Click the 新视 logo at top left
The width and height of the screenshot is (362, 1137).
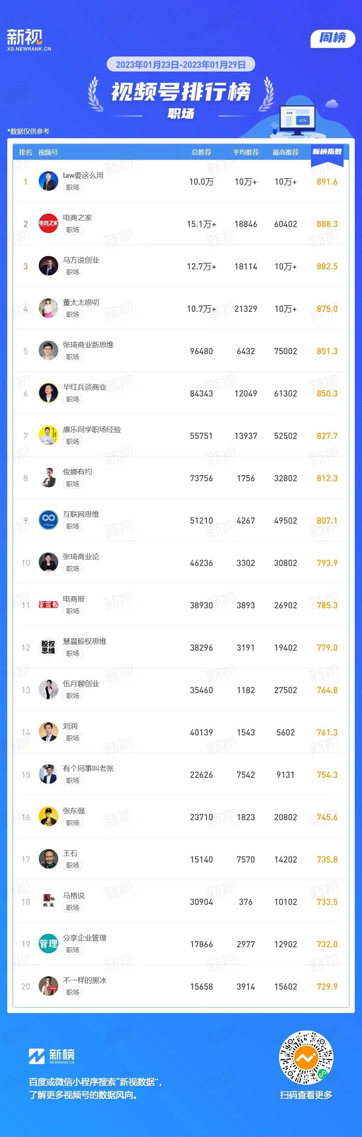point(29,40)
